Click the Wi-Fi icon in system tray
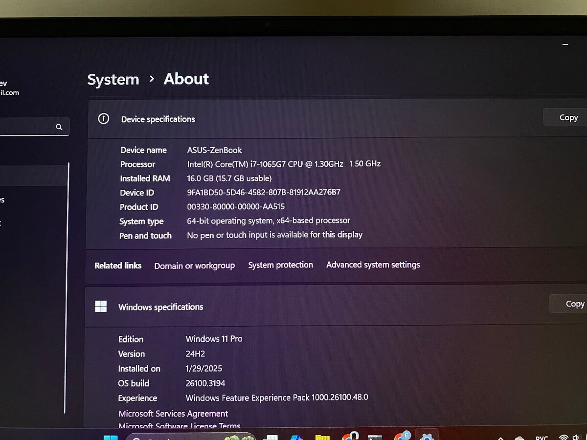 (x=564, y=437)
